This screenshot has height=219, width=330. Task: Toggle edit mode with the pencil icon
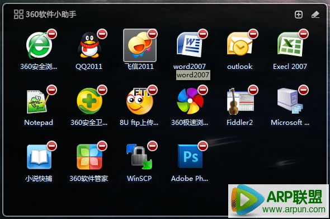[315, 15]
